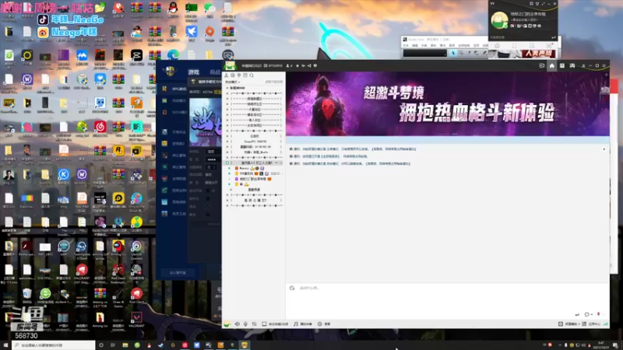Click the speaker volume icon in YY bottom bar
The image size is (623, 350).
pos(238,324)
